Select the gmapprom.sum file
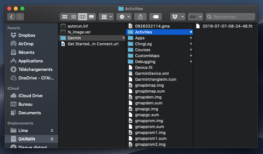The height and width of the screenshot is (154, 263). tap(159, 127)
